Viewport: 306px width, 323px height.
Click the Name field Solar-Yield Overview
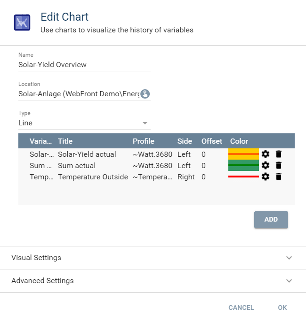84,65
